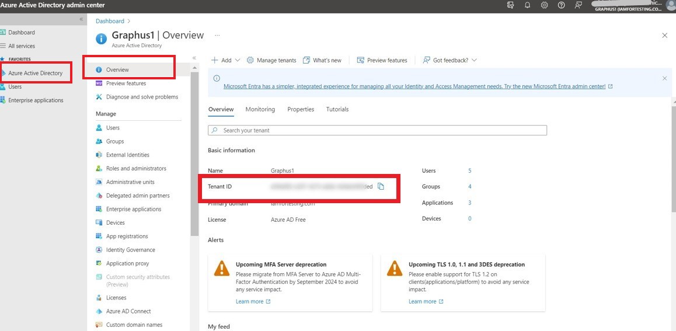Screen dimensions: 676x331
Task: Click the Azure AD Connect icon
Action: 99,311
